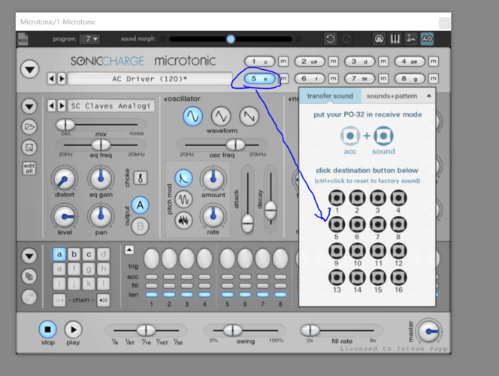Open the keyboard keys icon
This screenshot has height=376, width=499.
[x=395, y=39]
